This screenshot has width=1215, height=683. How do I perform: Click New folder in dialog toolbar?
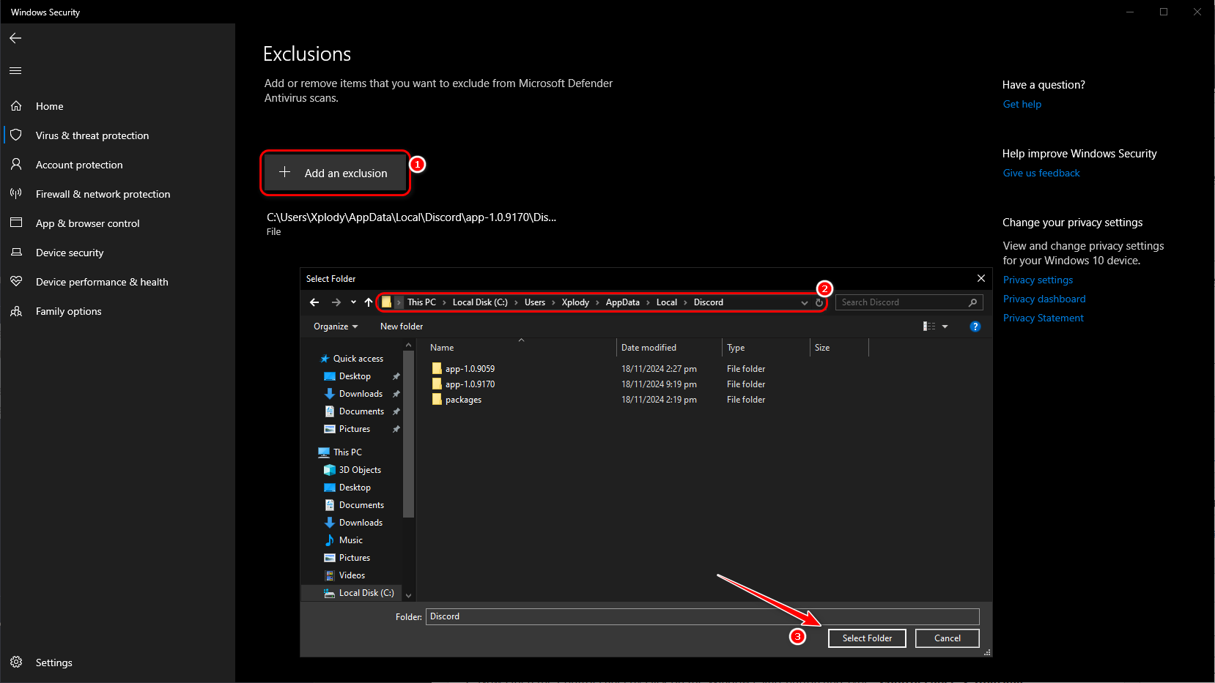[402, 326]
